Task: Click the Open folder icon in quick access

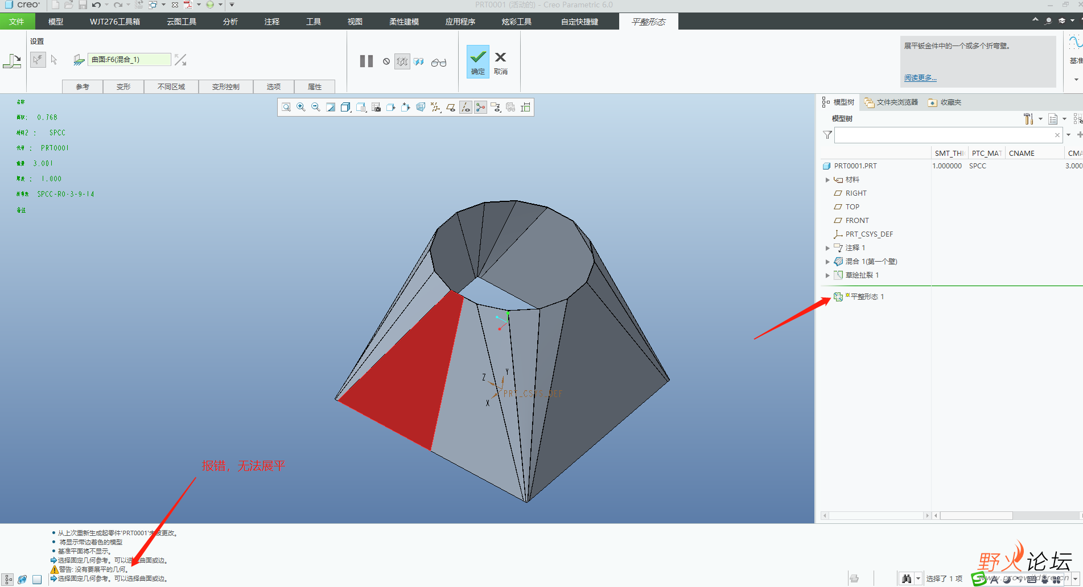Action: [x=69, y=5]
